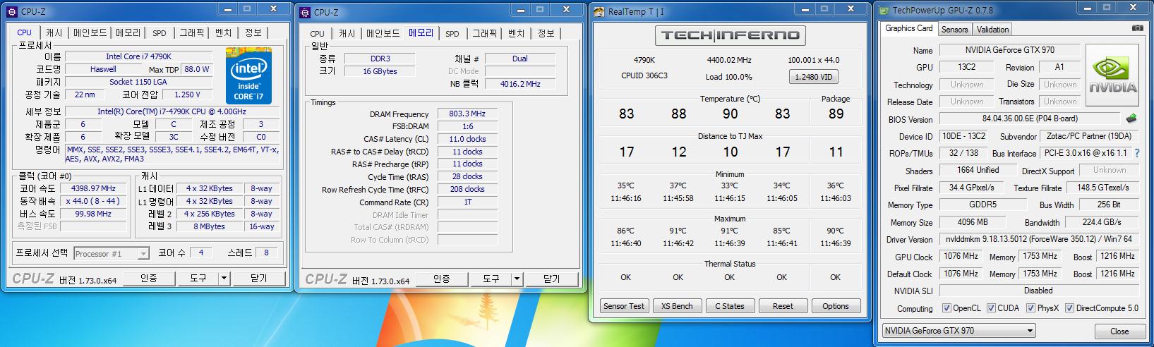
Task: Click the XS Bench button
Action: pyautogui.click(x=677, y=306)
